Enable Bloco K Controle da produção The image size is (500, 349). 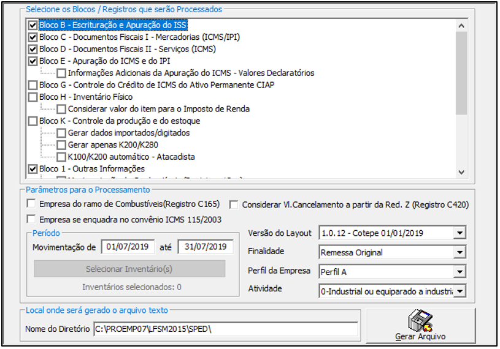point(33,121)
